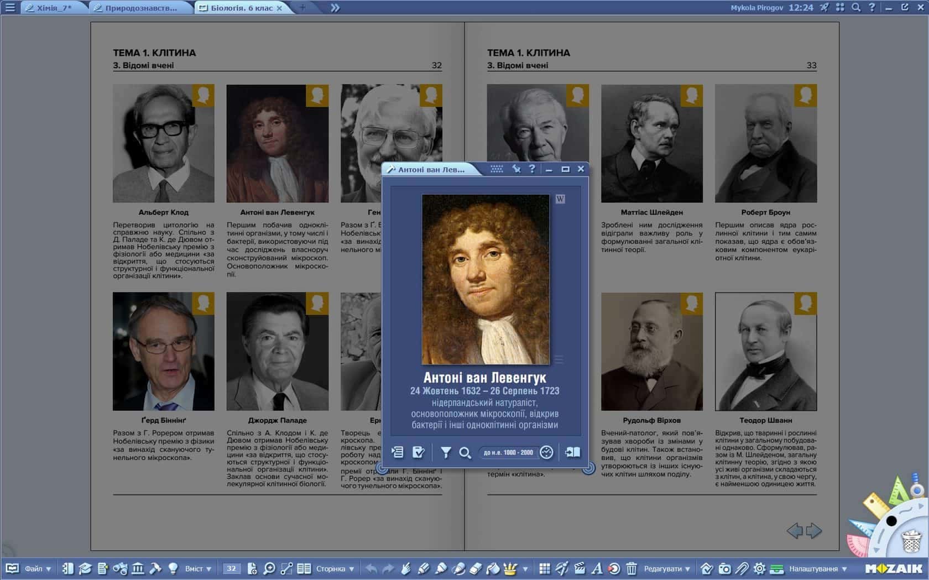The width and height of the screenshot is (929, 580).
Task: Click the time period field 1000 - 2000
Action: click(x=508, y=452)
